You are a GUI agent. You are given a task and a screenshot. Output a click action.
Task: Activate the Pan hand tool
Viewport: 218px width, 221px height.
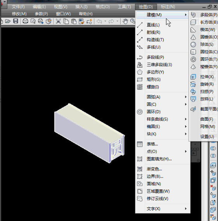click(125, 21)
